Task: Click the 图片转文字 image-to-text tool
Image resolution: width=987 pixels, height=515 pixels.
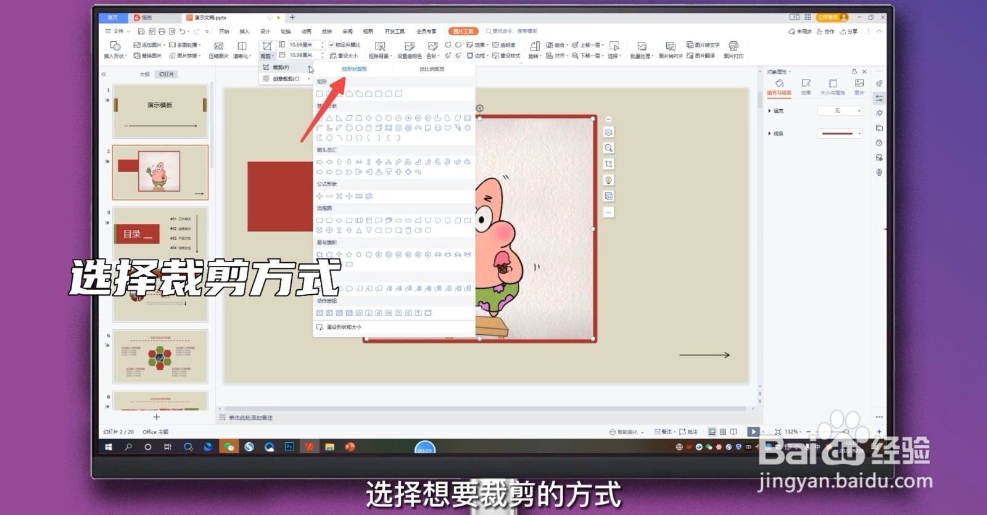Action: click(x=703, y=45)
